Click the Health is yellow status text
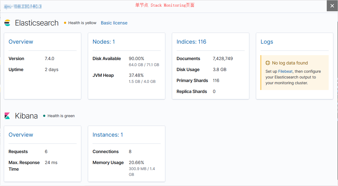The width and height of the screenshot is (338, 186). pyautogui.click(x=82, y=23)
